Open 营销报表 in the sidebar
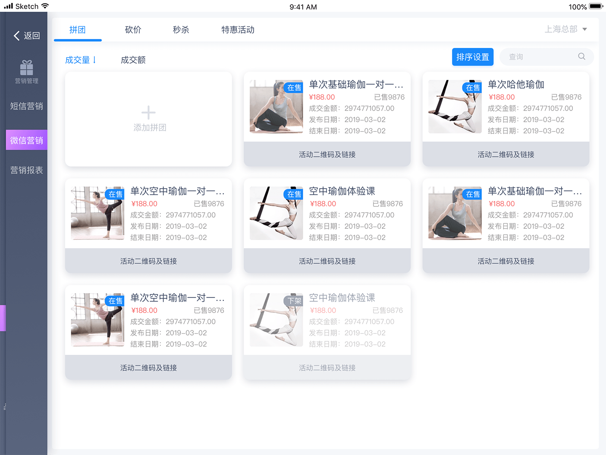This screenshot has height=455, width=606. [26, 170]
